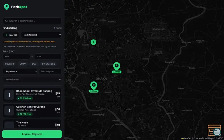Click the 12 free map label
224x140 pixels.
[x=117, y=72]
